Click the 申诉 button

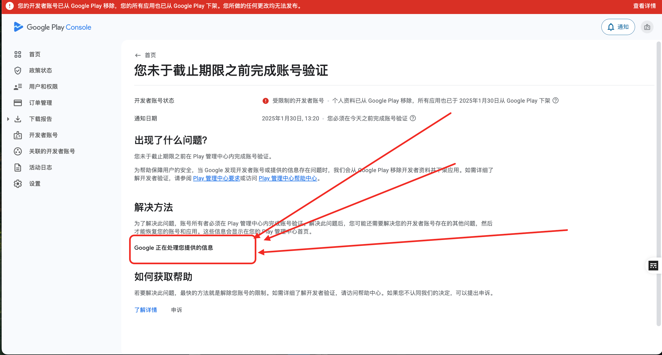click(x=177, y=310)
